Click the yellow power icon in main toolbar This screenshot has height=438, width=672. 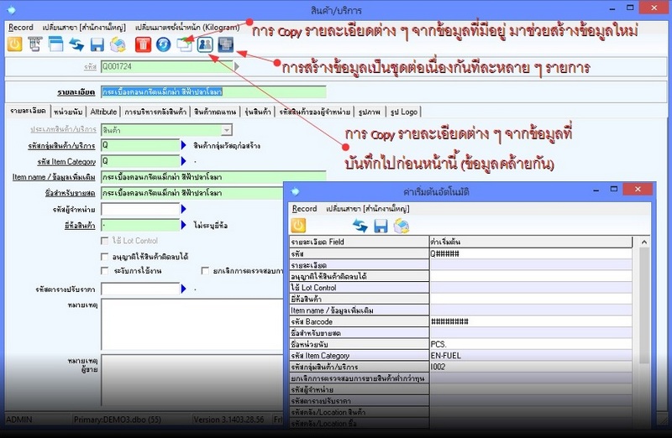pyautogui.click(x=15, y=44)
